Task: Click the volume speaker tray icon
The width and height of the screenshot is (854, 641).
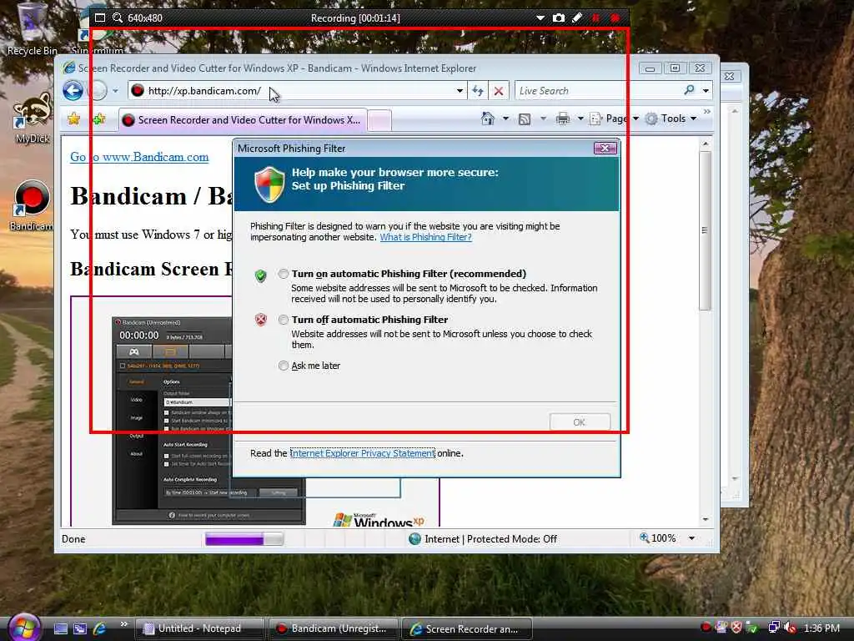Action: [791, 628]
